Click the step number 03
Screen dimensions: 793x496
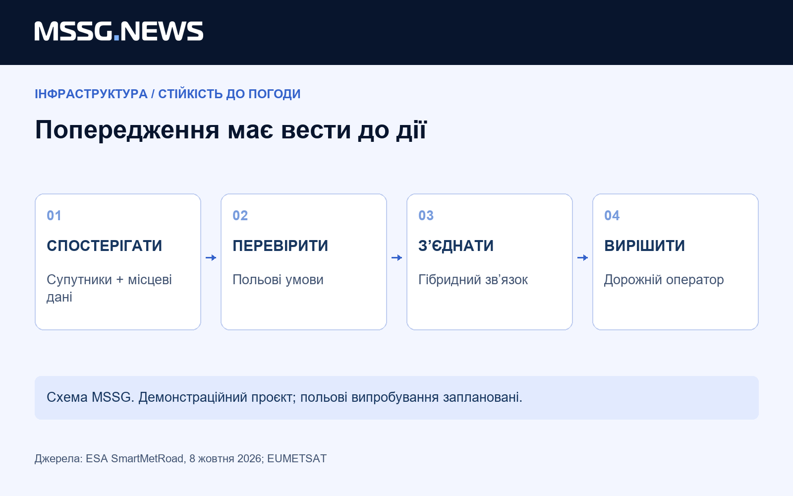426,216
